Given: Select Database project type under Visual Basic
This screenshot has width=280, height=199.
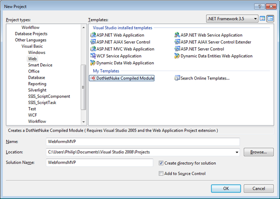Looking at the screenshot, I should tap(37, 77).
